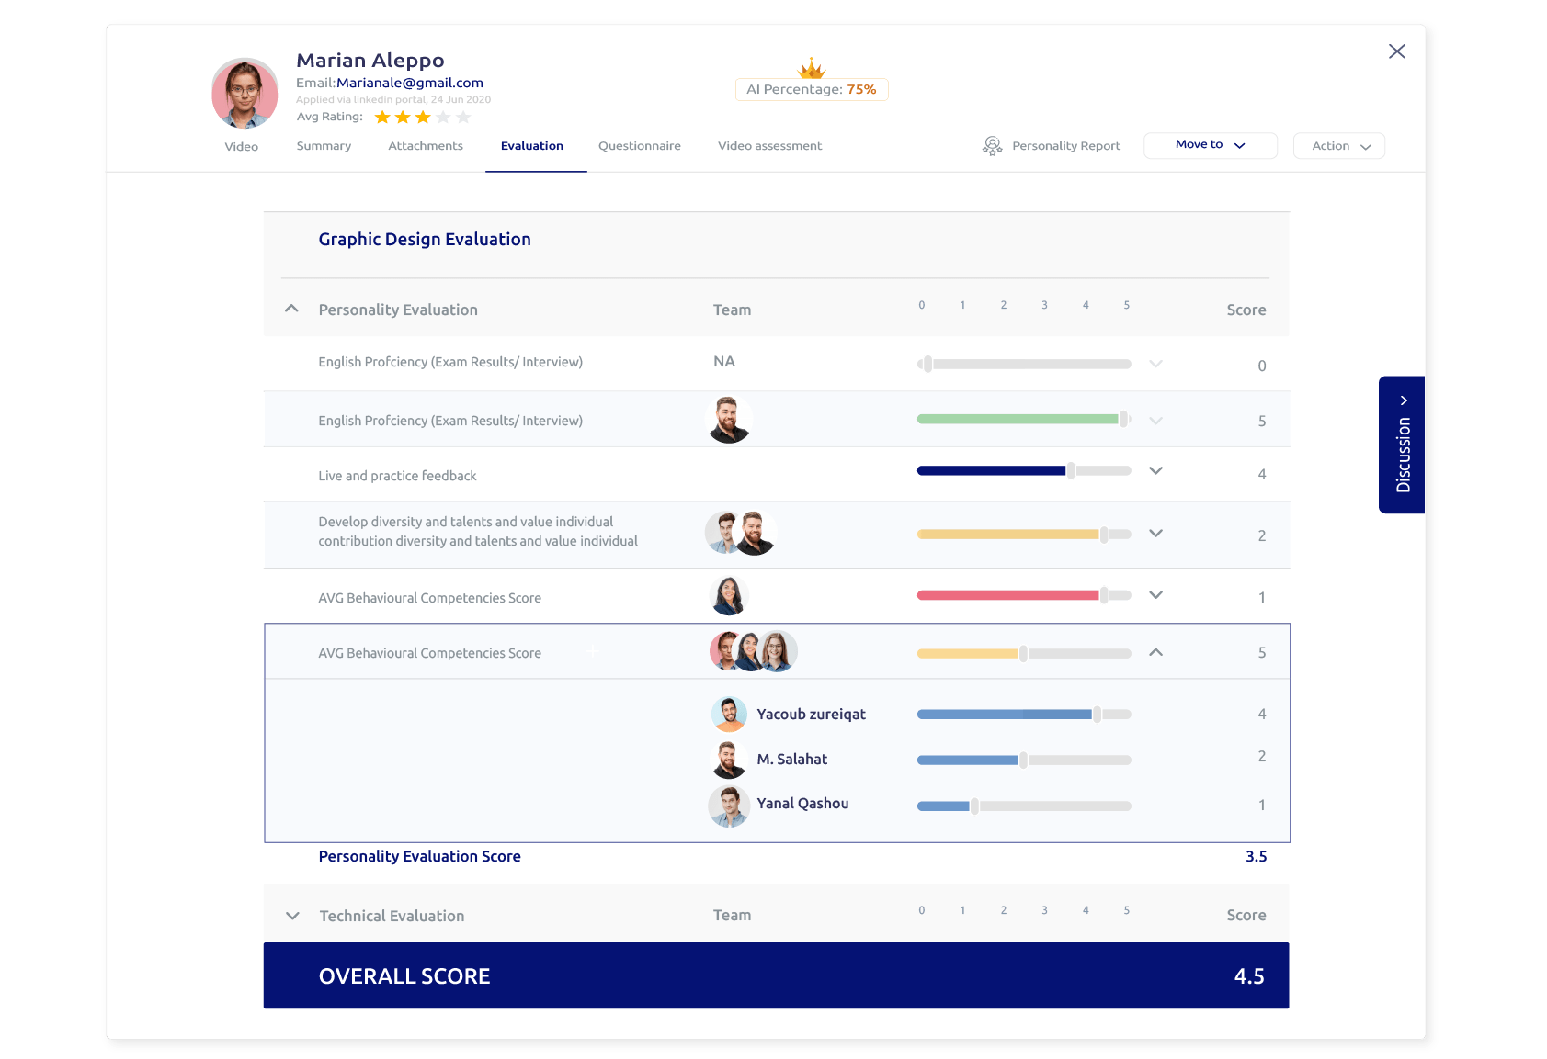Screen dimensions: 1547x1059
Task: Open the Action dropdown
Action: click(1338, 145)
